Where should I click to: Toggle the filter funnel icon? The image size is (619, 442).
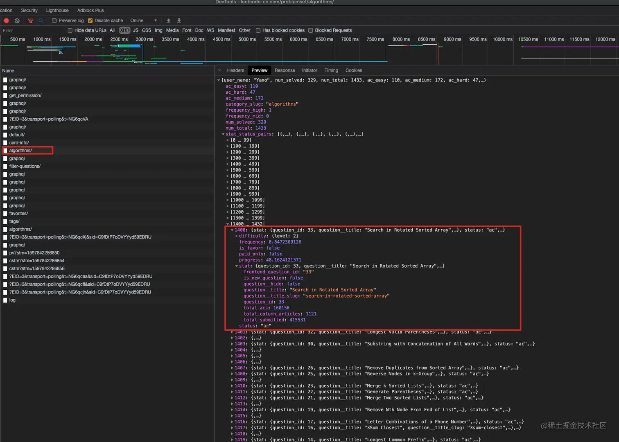[31, 20]
